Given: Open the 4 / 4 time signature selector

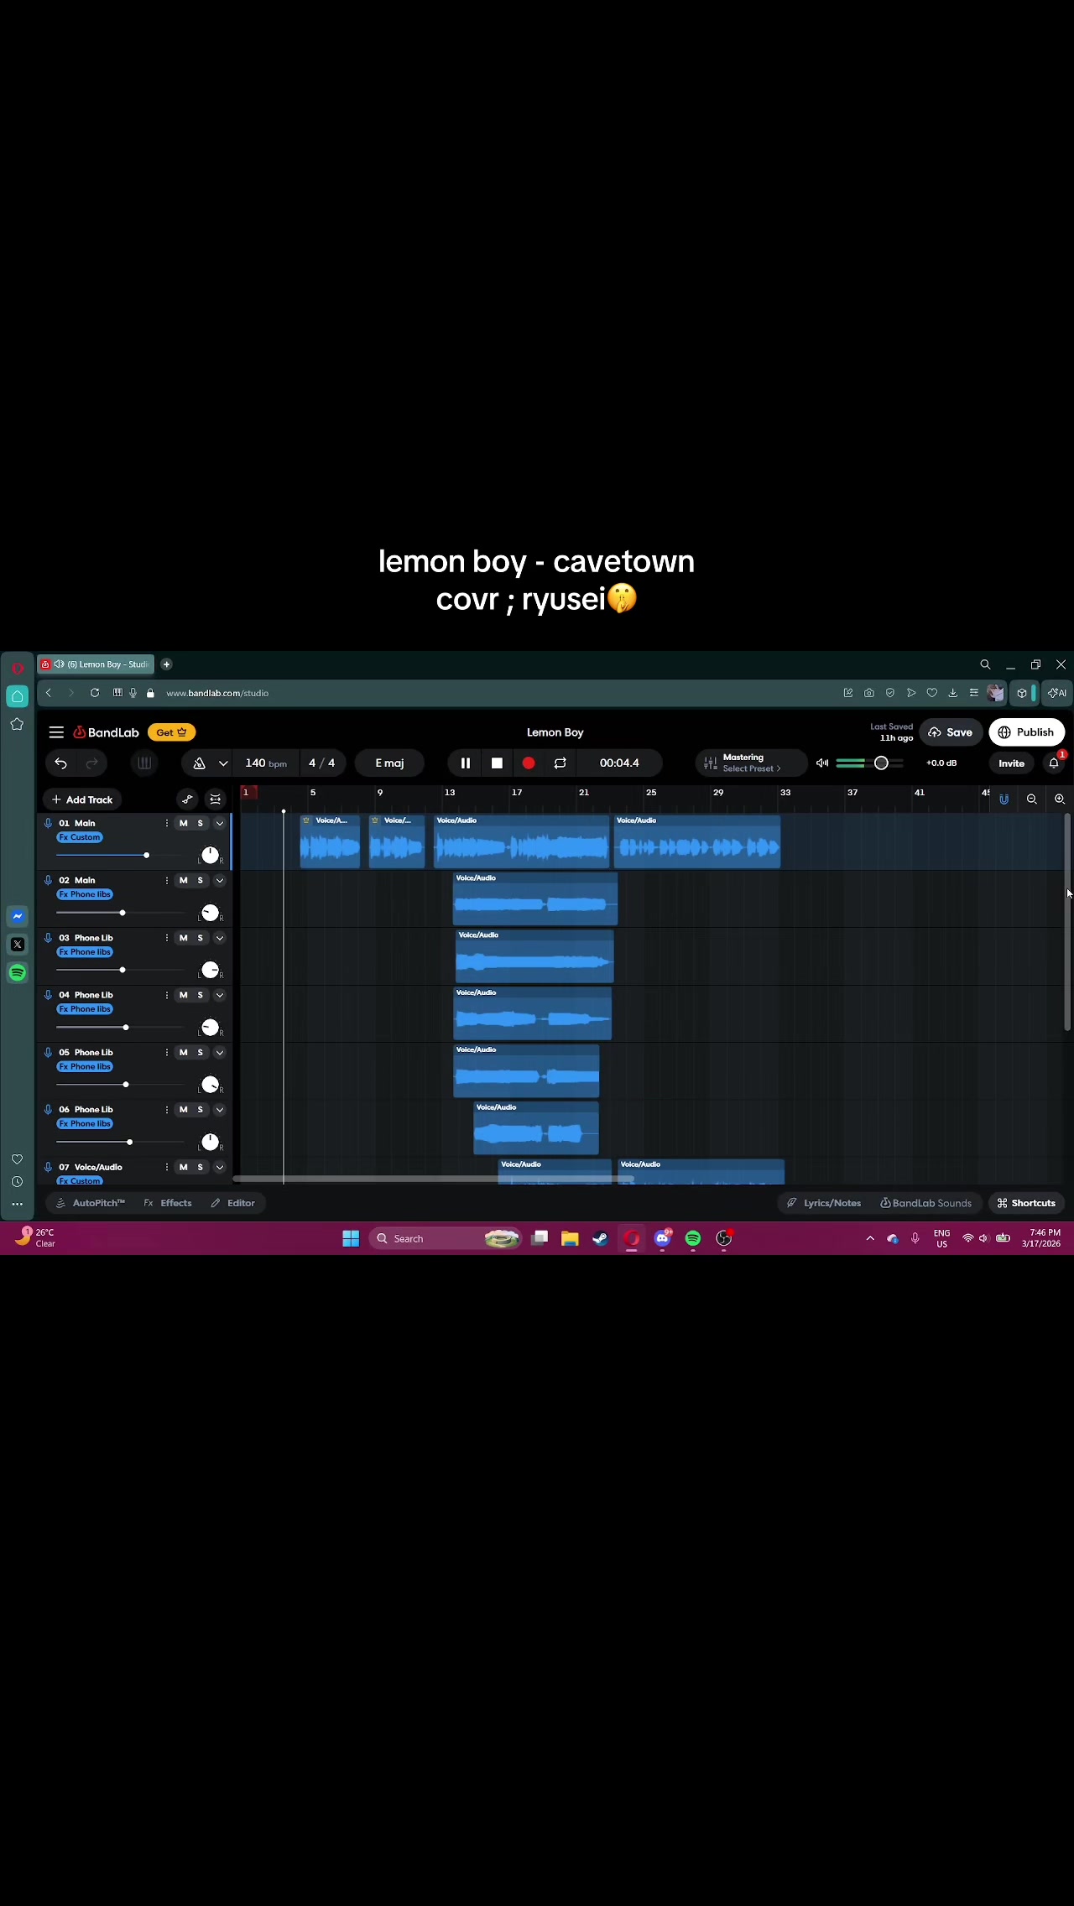Looking at the screenshot, I should coord(321,763).
